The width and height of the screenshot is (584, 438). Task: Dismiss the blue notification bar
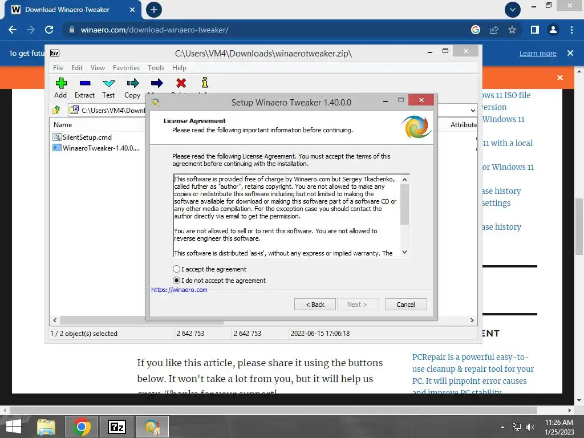570,53
